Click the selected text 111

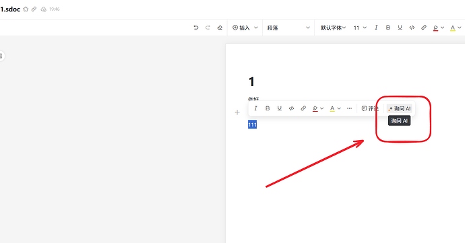click(252, 125)
